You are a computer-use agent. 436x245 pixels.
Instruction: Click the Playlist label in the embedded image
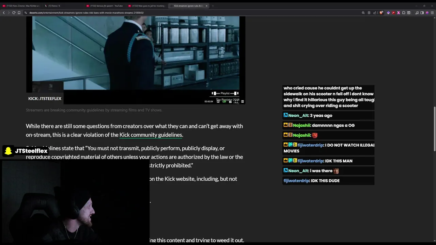[225, 93]
